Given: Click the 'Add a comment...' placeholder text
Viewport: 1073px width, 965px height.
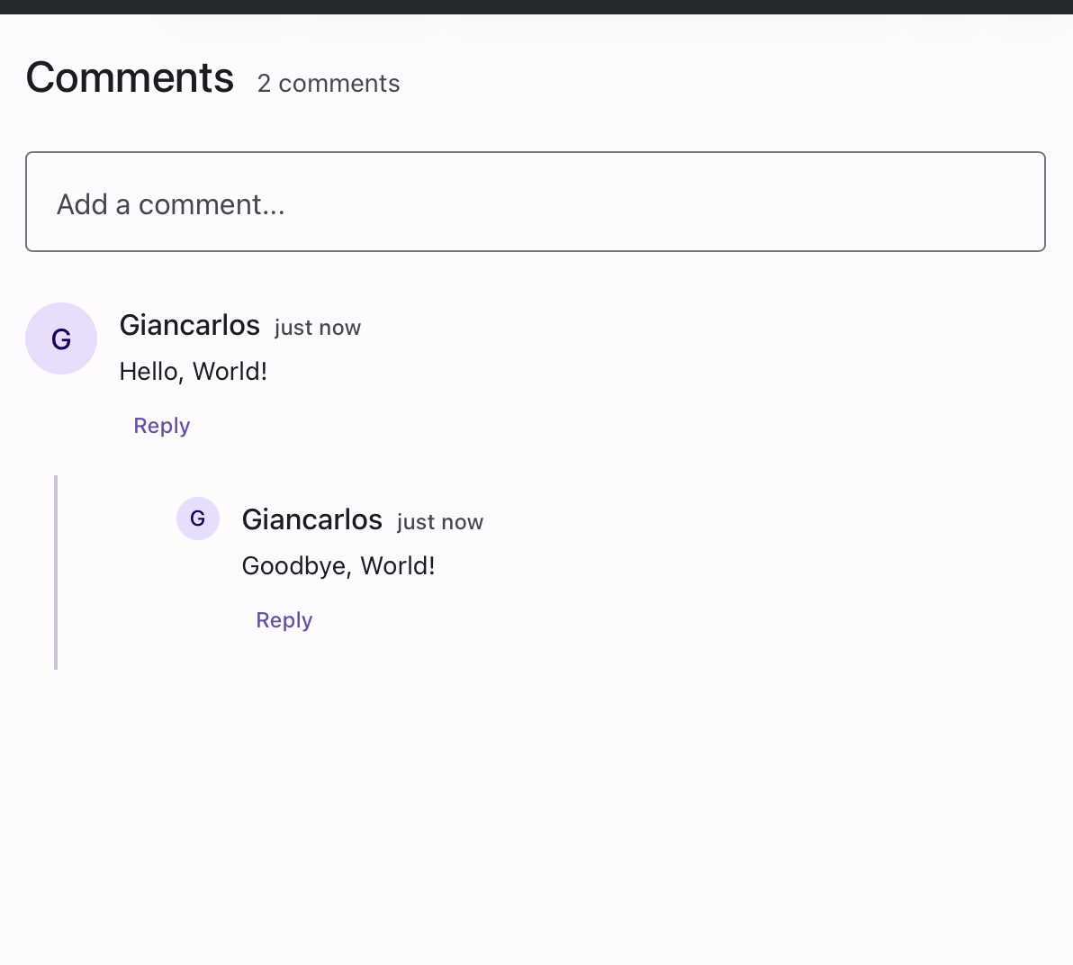Looking at the screenshot, I should pyautogui.click(x=171, y=204).
